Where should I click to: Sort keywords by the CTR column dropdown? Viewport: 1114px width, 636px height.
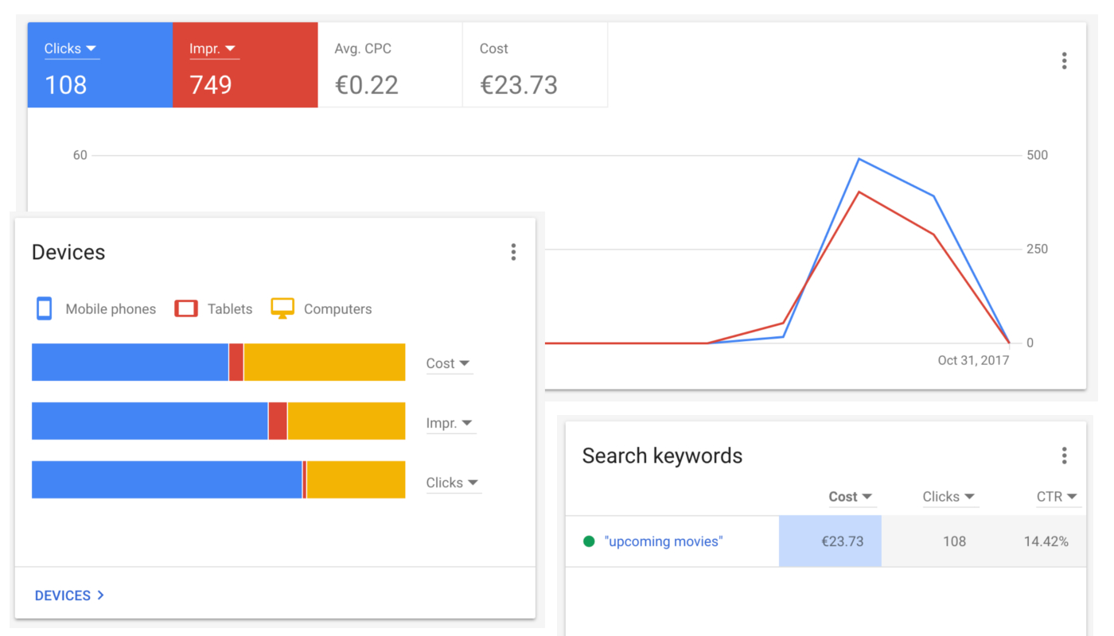(x=1057, y=496)
